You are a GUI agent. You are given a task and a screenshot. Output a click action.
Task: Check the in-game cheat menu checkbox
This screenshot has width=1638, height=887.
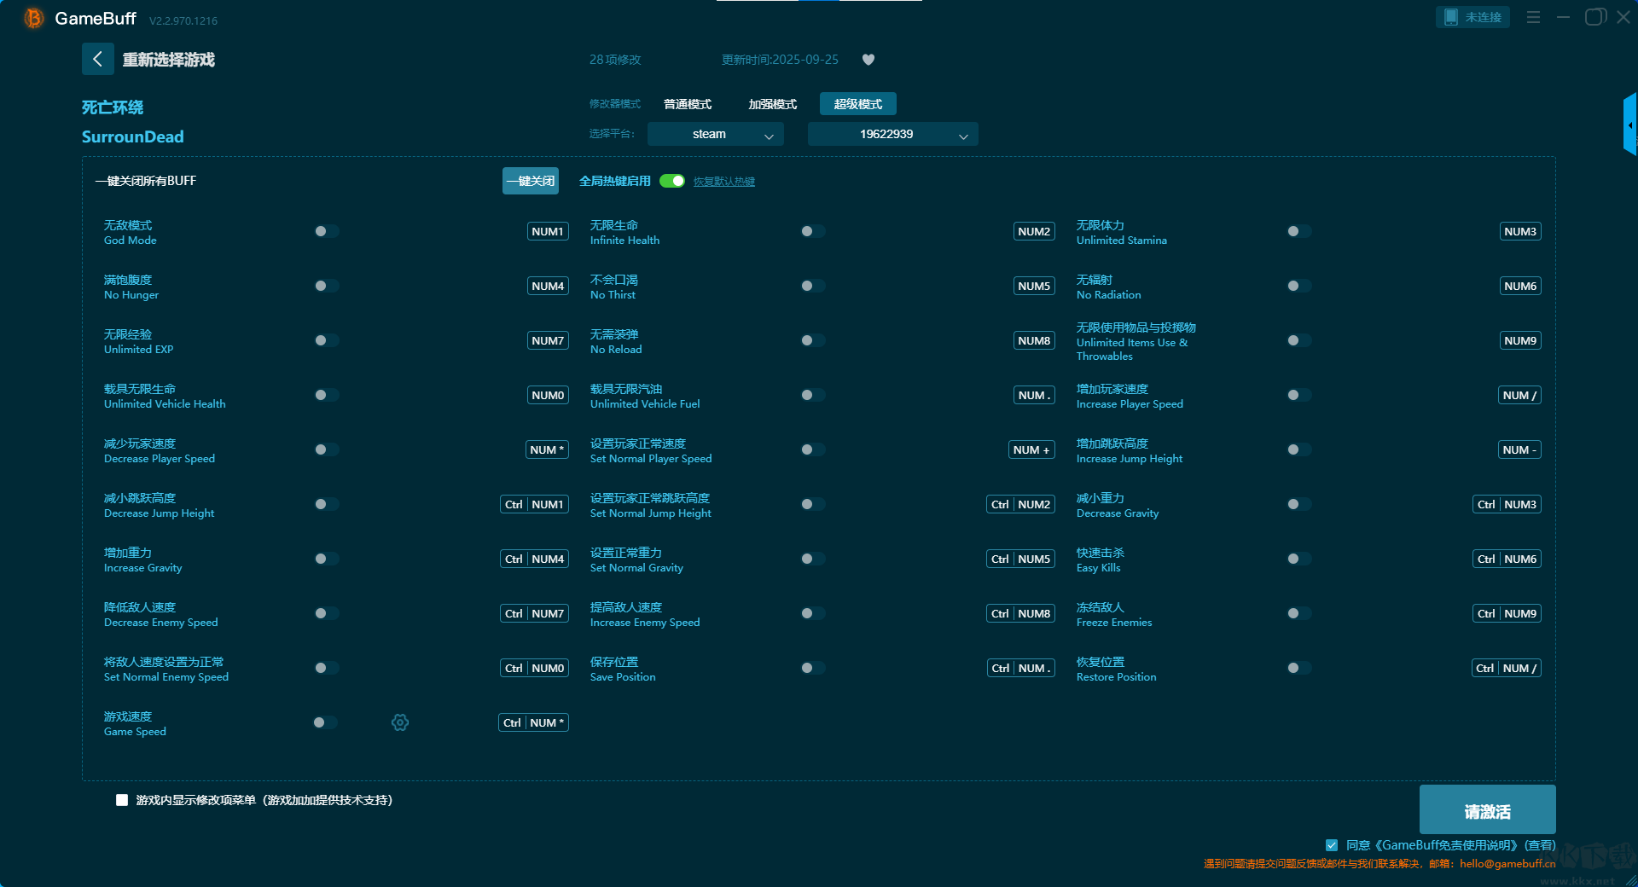[x=122, y=800]
